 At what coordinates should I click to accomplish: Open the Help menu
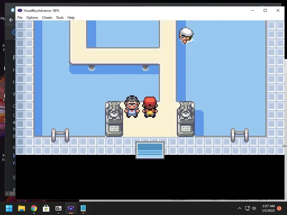[71, 18]
